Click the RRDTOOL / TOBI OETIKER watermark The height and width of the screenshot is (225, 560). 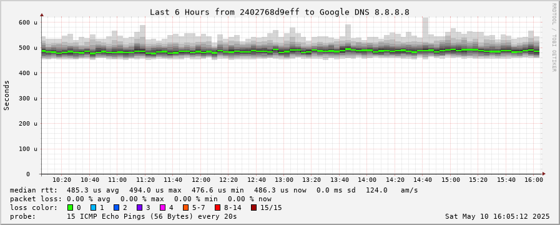[554, 37]
